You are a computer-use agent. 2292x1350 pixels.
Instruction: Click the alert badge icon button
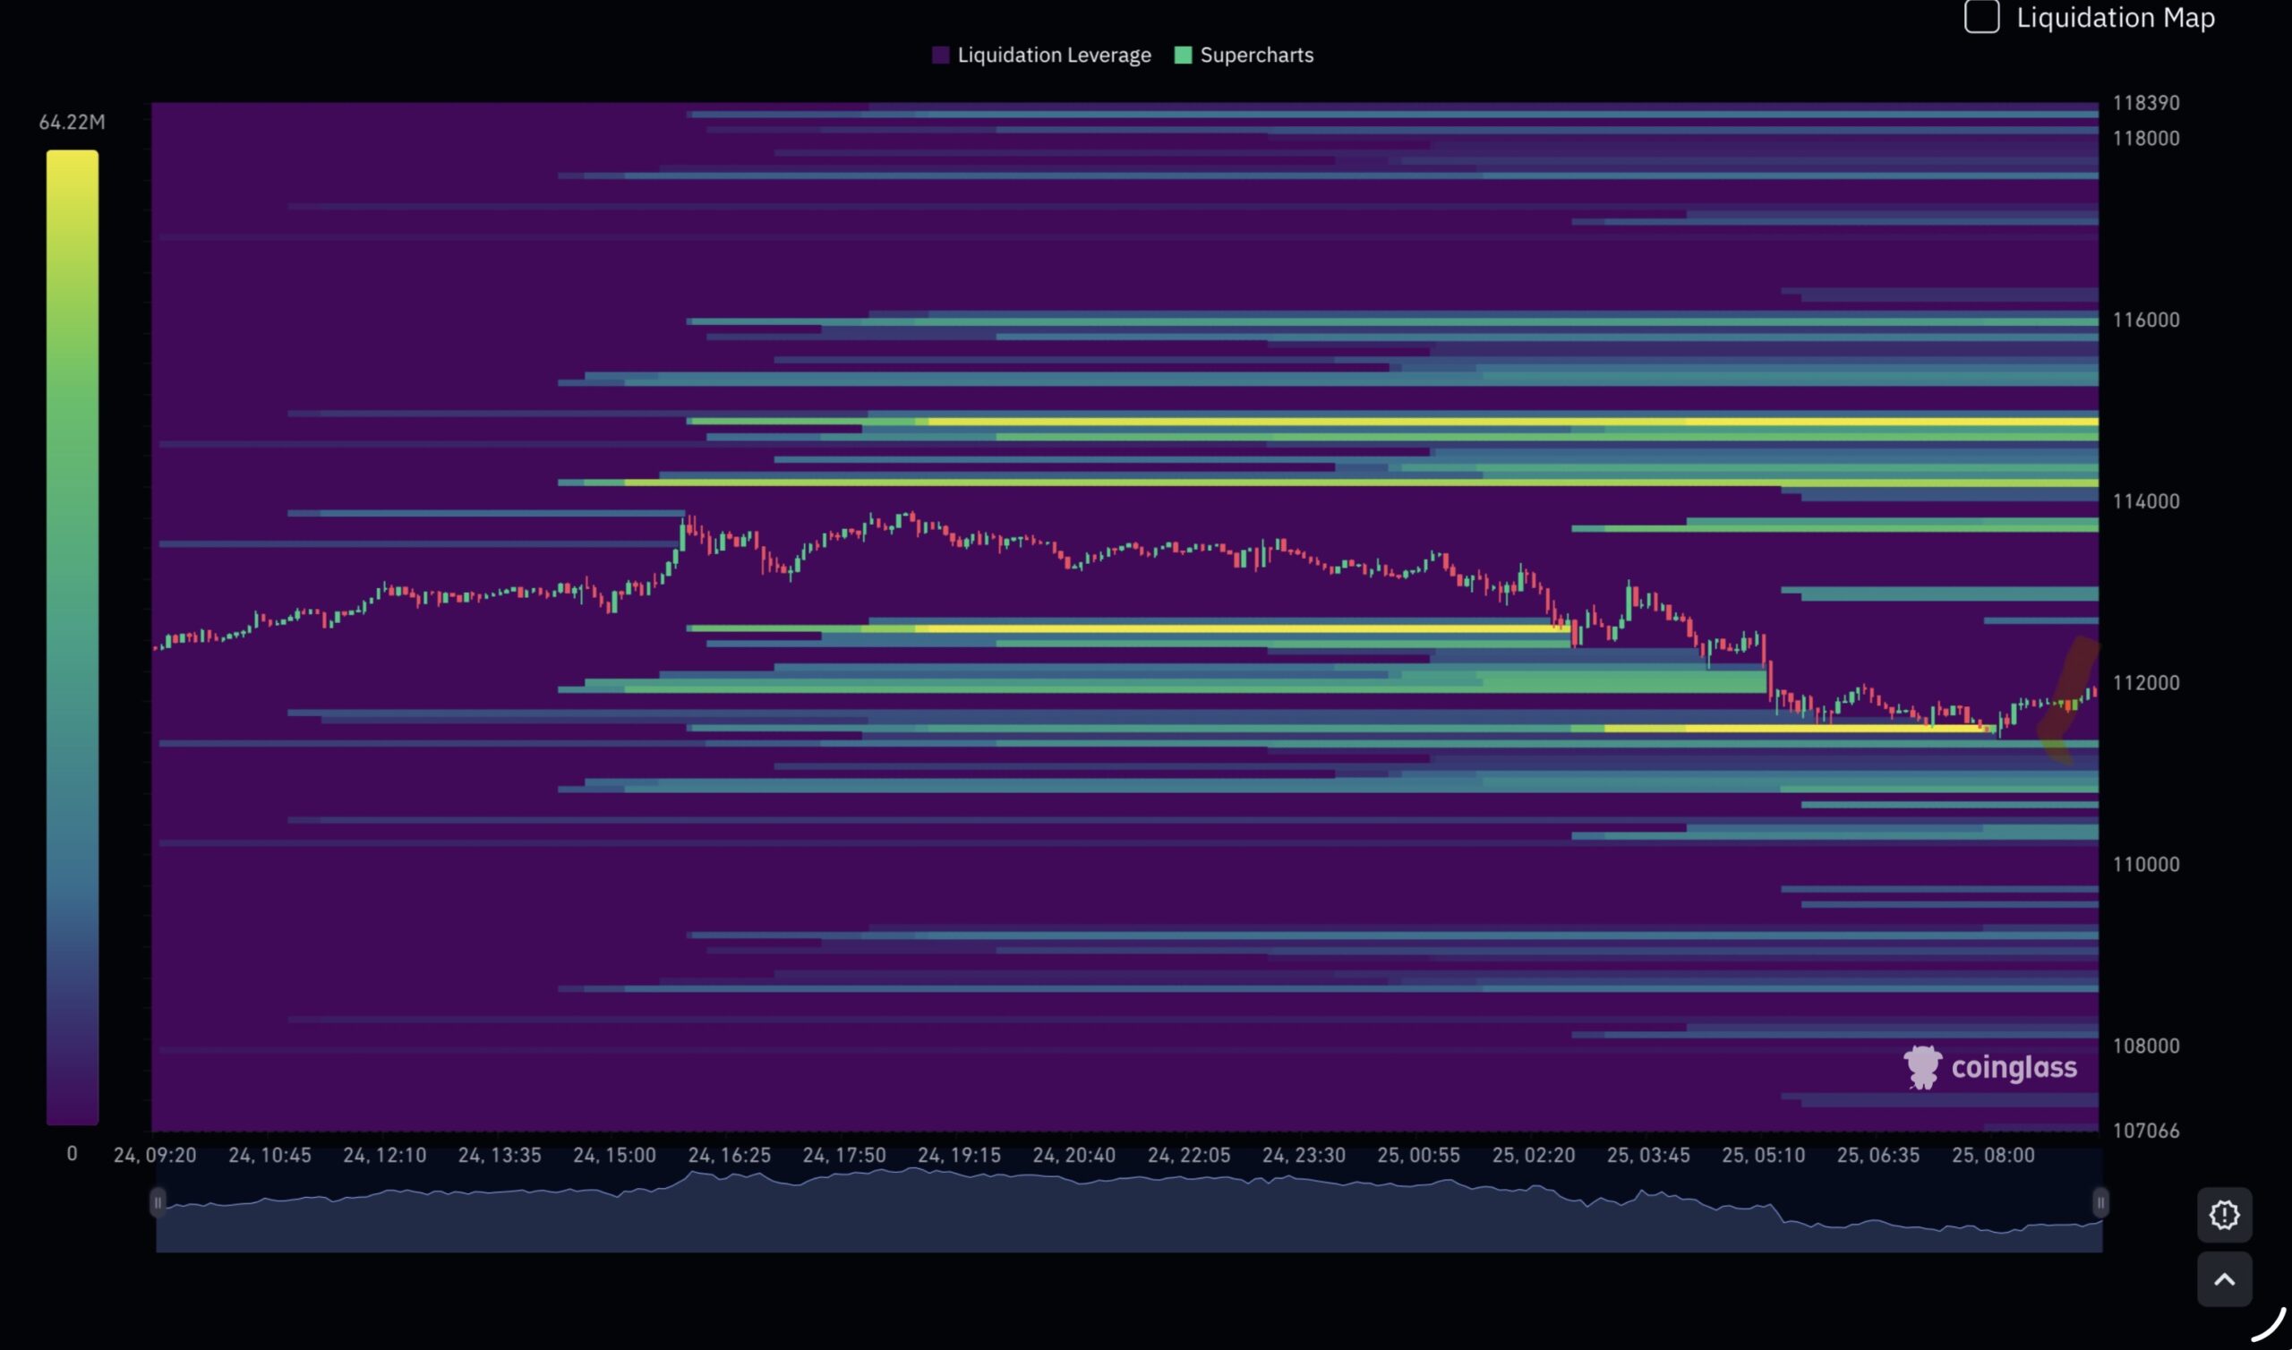point(2224,1215)
